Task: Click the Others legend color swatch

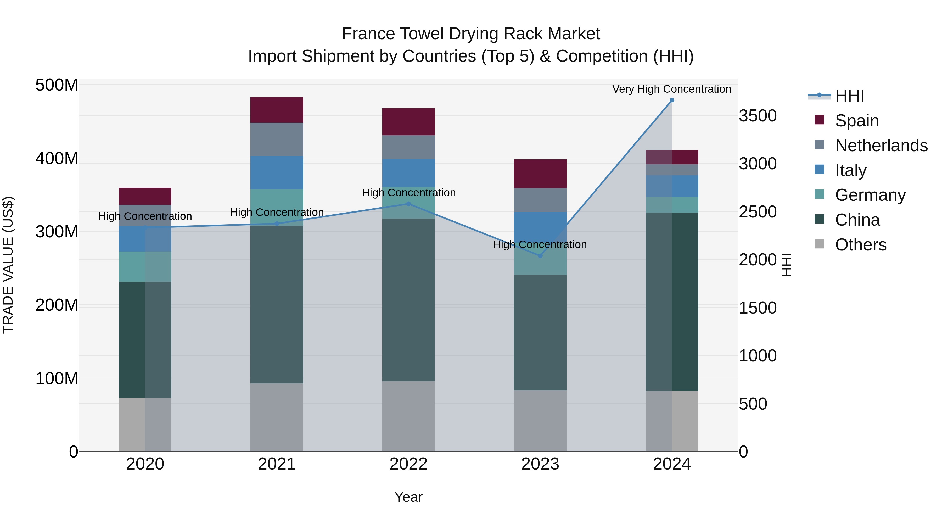Action: click(820, 244)
